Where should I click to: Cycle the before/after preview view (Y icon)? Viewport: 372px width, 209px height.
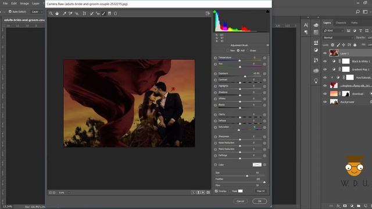tap(193, 192)
